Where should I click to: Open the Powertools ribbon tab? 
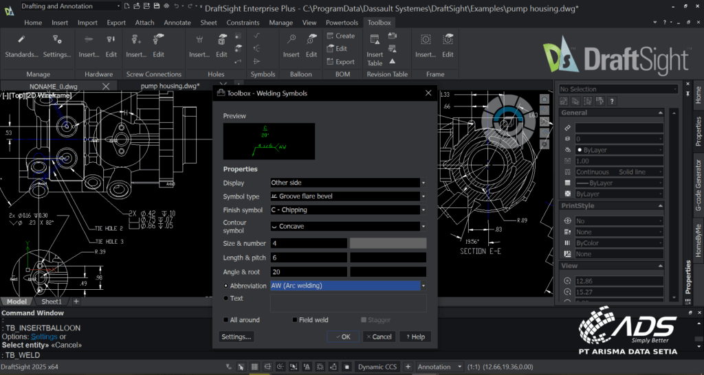coord(342,23)
